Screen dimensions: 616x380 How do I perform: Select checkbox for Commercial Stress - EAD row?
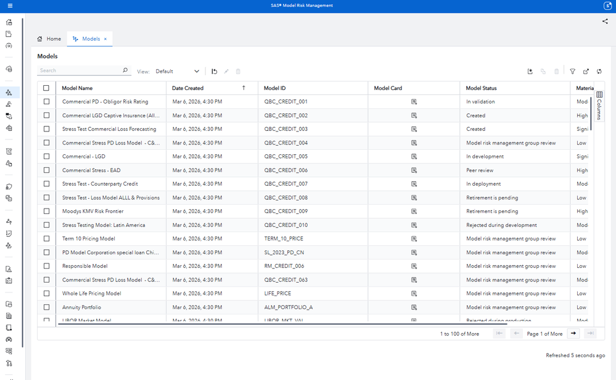pyautogui.click(x=46, y=170)
